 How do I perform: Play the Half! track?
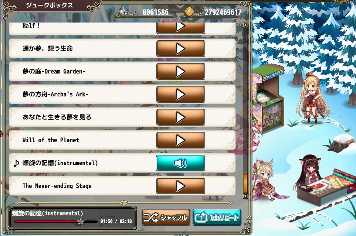(x=180, y=28)
